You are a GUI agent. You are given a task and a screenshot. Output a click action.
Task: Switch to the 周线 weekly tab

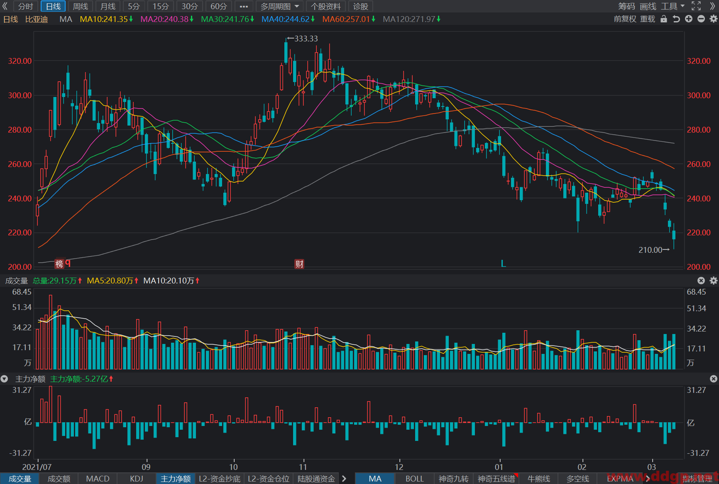pos(81,6)
